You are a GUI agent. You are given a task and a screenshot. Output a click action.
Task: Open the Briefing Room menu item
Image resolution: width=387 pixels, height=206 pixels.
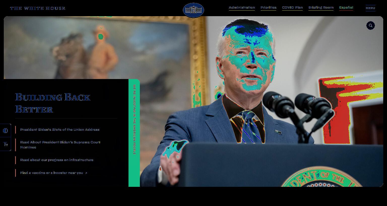321,8
